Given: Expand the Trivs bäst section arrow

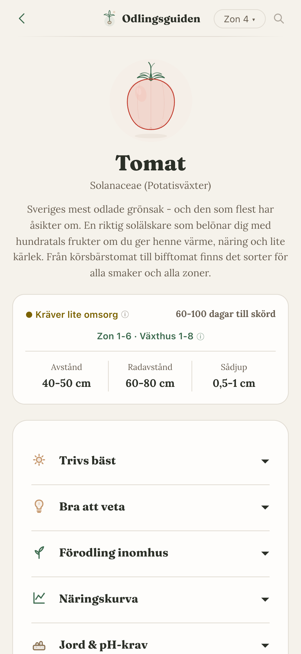Looking at the screenshot, I should 265,461.
